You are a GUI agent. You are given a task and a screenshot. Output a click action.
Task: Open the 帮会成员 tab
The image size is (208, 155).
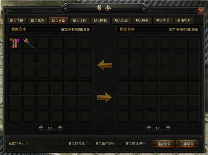pyautogui.click(x=38, y=21)
